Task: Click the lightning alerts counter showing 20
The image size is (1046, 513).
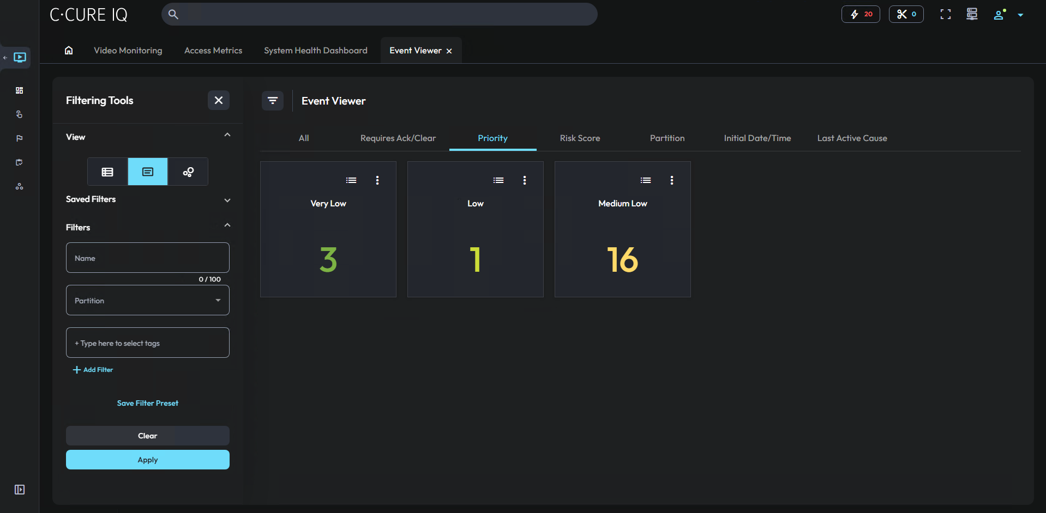Action: (x=860, y=14)
